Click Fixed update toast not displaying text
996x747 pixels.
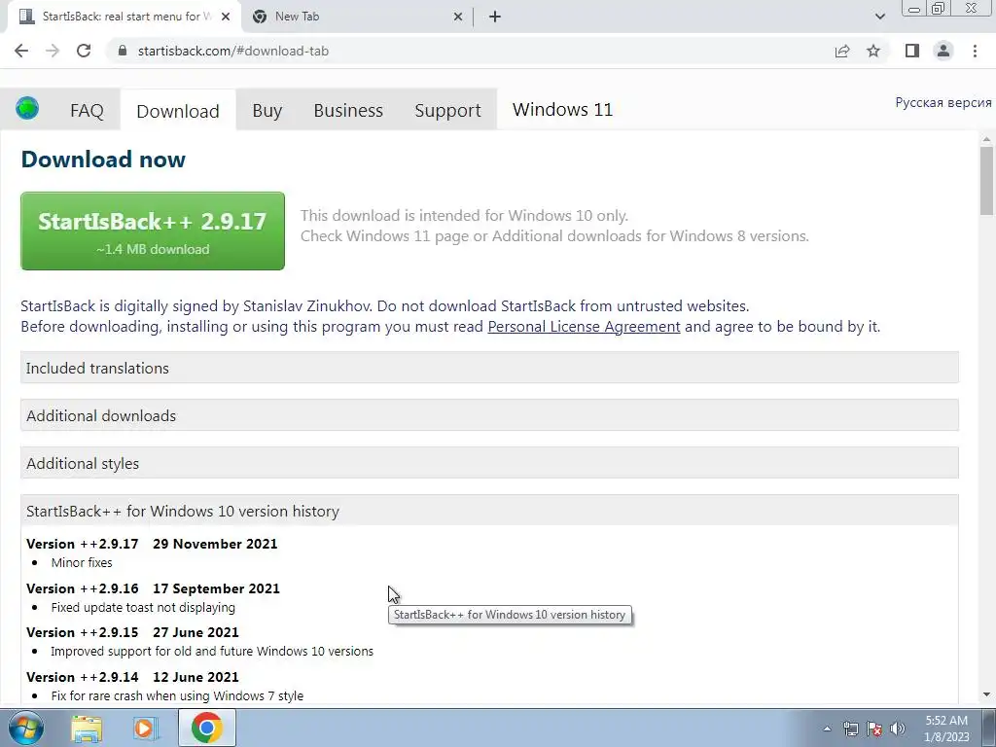click(143, 607)
